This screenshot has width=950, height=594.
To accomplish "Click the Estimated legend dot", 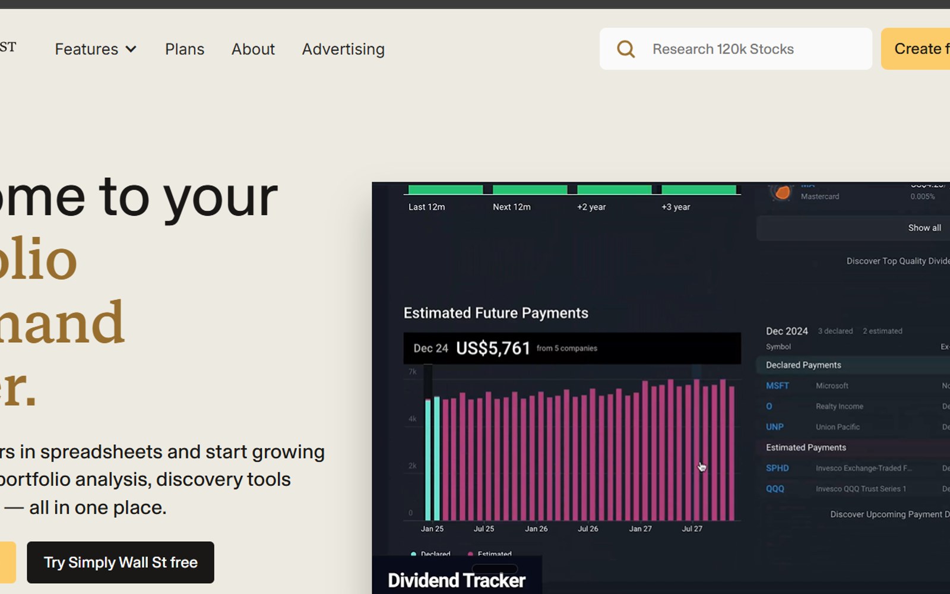I will [x=470, y=554].
